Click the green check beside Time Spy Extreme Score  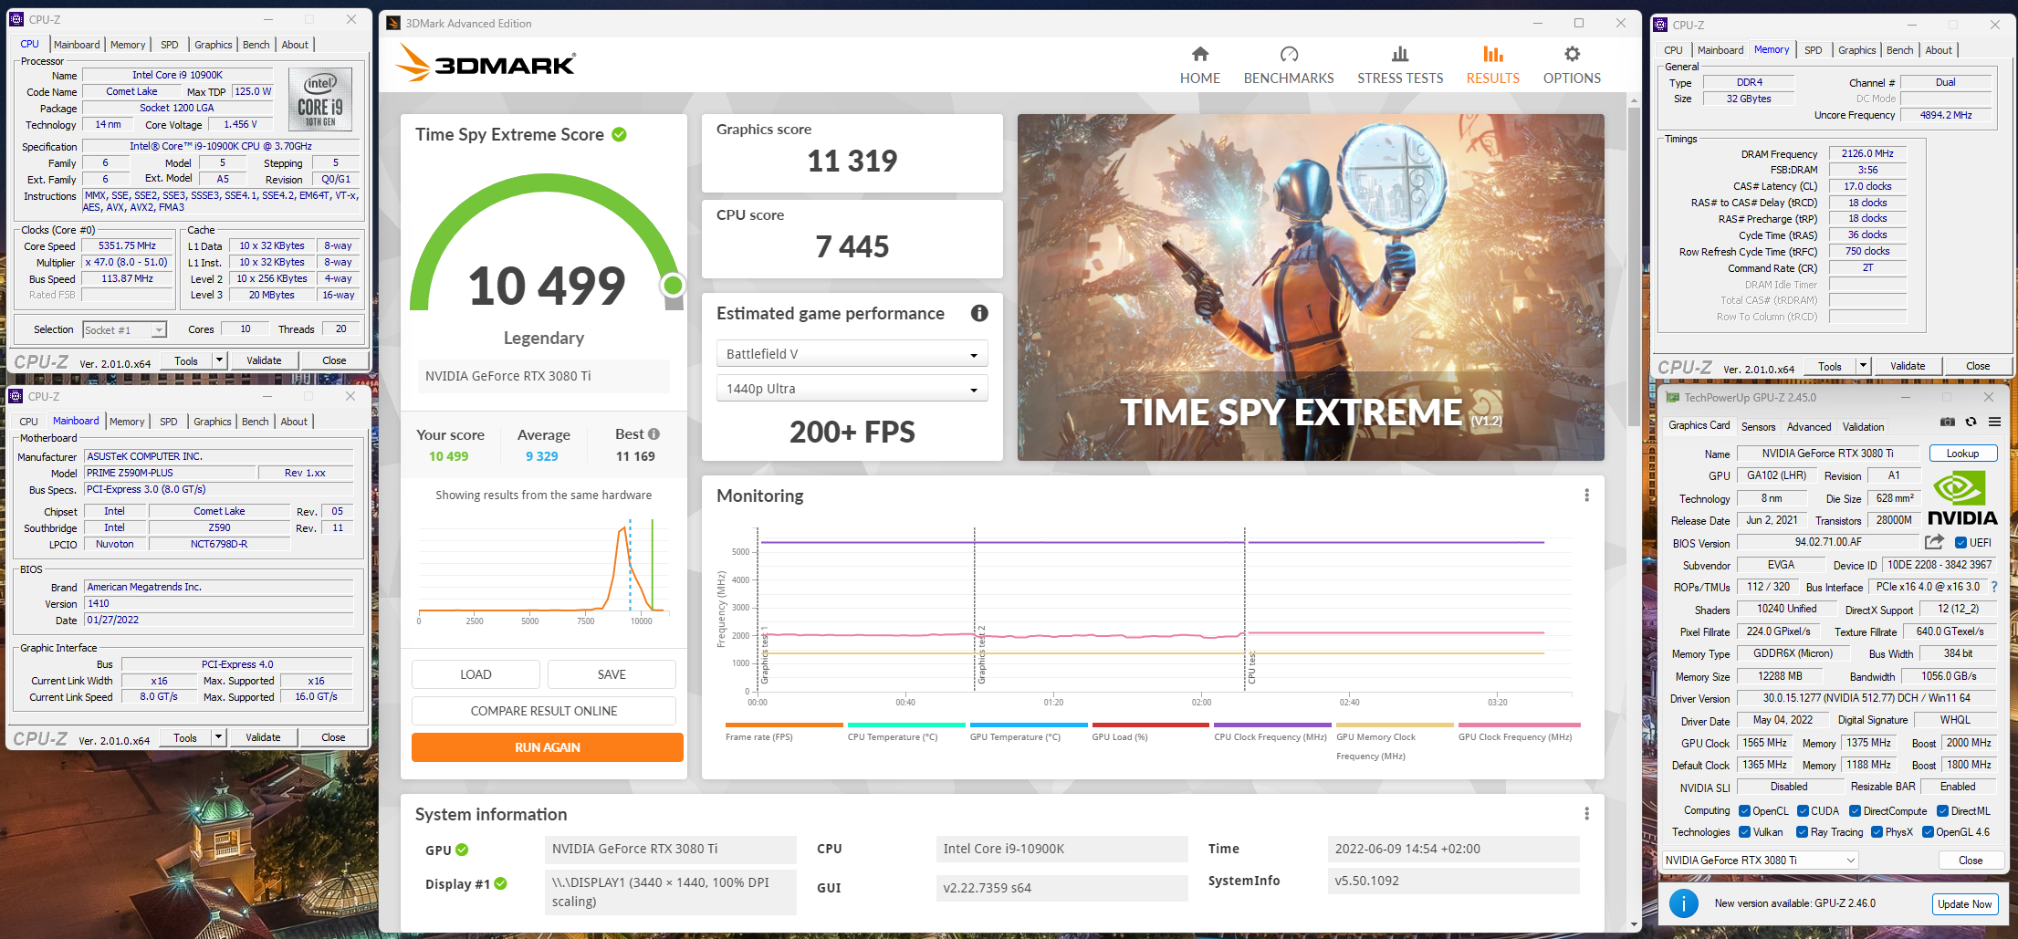click(x=619, y=134)
